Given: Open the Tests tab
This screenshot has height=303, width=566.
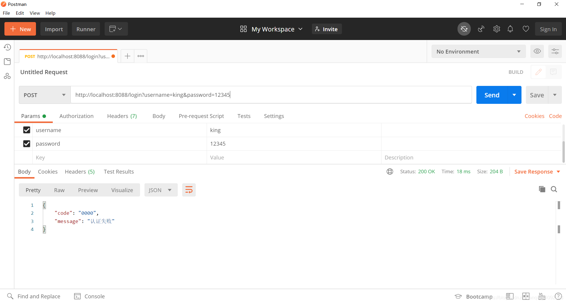Looking at the screenshot, I should [x=244, y=116].
